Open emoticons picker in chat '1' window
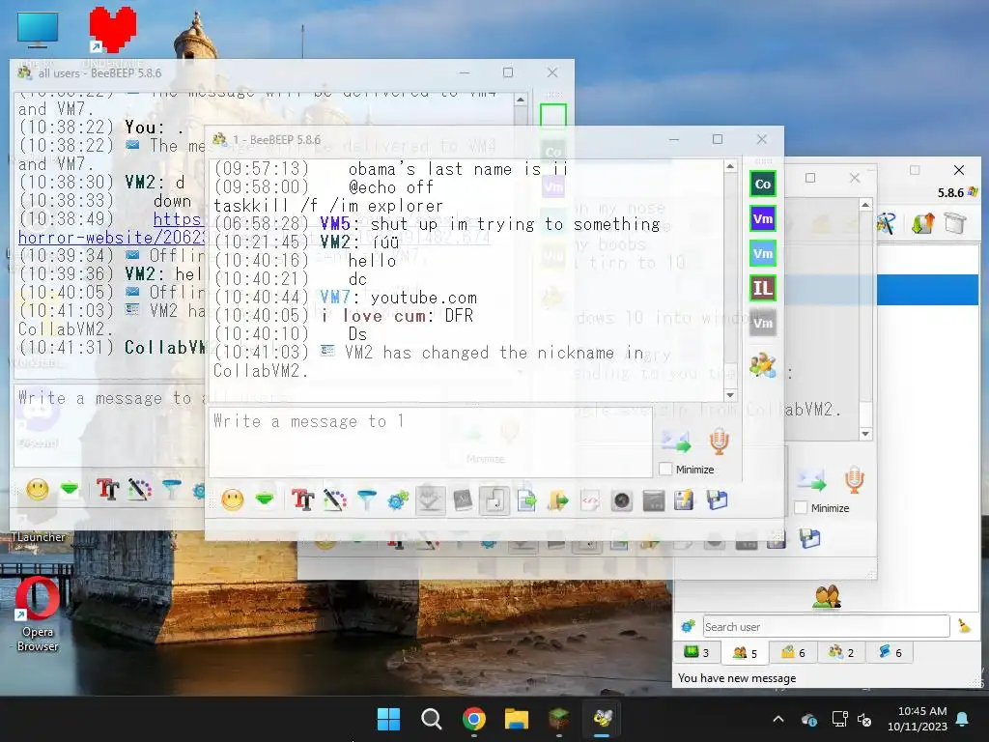This screenshot has width=989, height=742. (232, 500)
